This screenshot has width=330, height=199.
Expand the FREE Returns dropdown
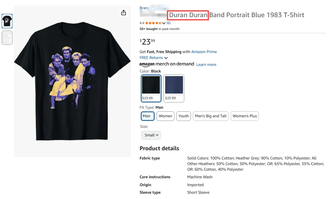click(x=154, y=58)
